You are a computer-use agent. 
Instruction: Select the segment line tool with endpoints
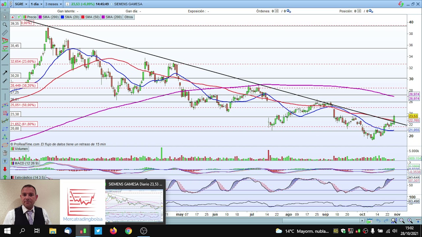coord(5,81)
